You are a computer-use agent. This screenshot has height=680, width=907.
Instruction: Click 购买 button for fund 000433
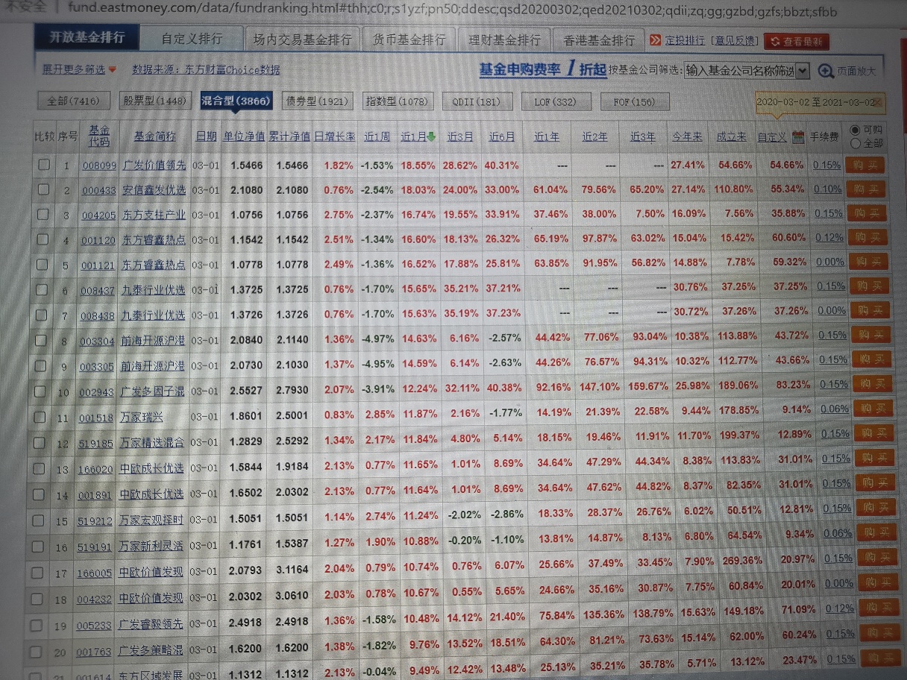[865, 189]
